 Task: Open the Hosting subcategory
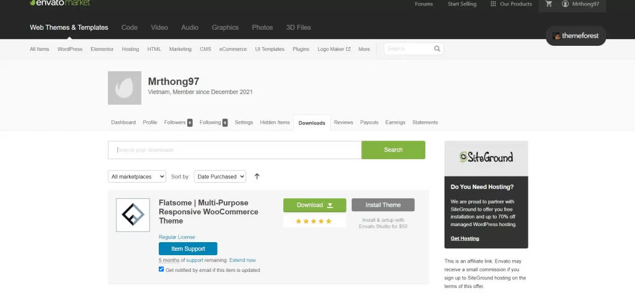pos(130,49)
